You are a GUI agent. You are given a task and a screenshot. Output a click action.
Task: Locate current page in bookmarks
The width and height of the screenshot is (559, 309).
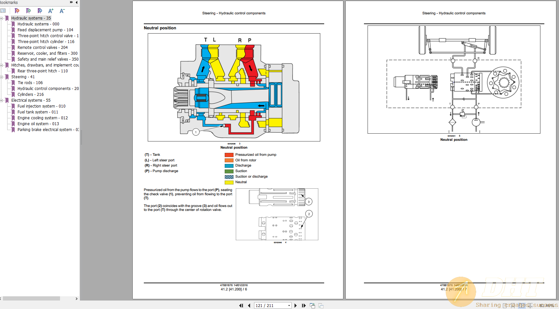[40, 10]
